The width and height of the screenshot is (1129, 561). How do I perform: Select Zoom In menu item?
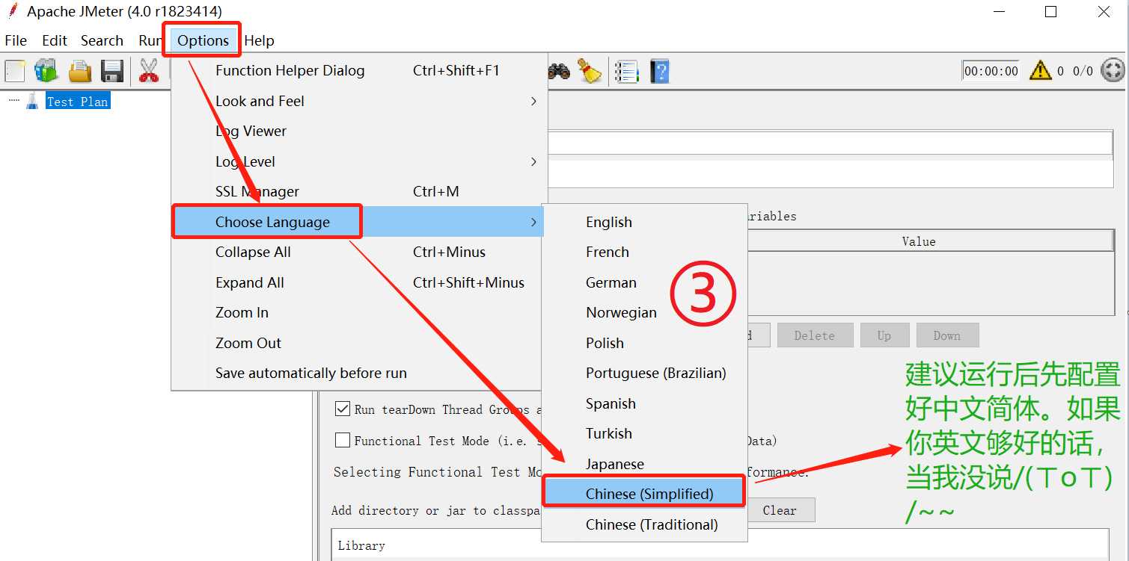359,312
